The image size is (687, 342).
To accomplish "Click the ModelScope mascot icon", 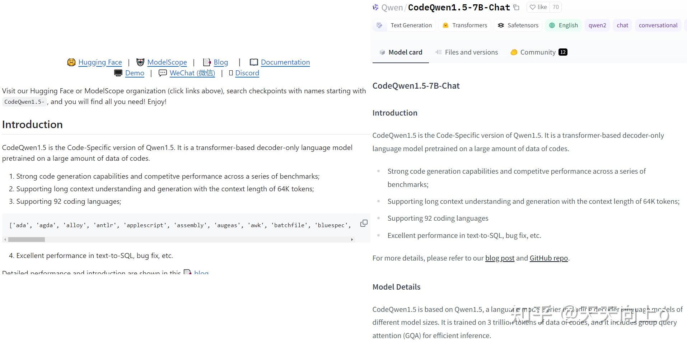I will pyautogui.click(x=140, y=62).
